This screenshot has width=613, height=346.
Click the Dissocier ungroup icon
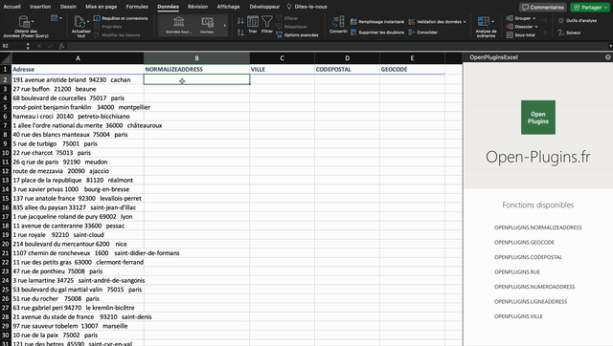(510, 27)
